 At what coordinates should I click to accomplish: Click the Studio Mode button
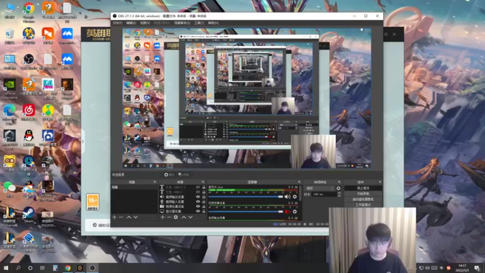point(363,205)
